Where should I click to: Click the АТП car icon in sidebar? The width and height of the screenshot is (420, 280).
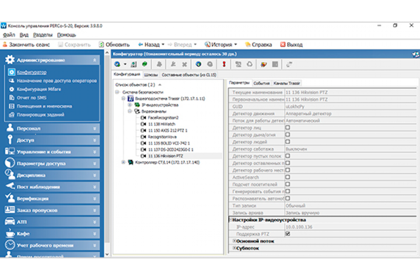[x=10, y=222]
